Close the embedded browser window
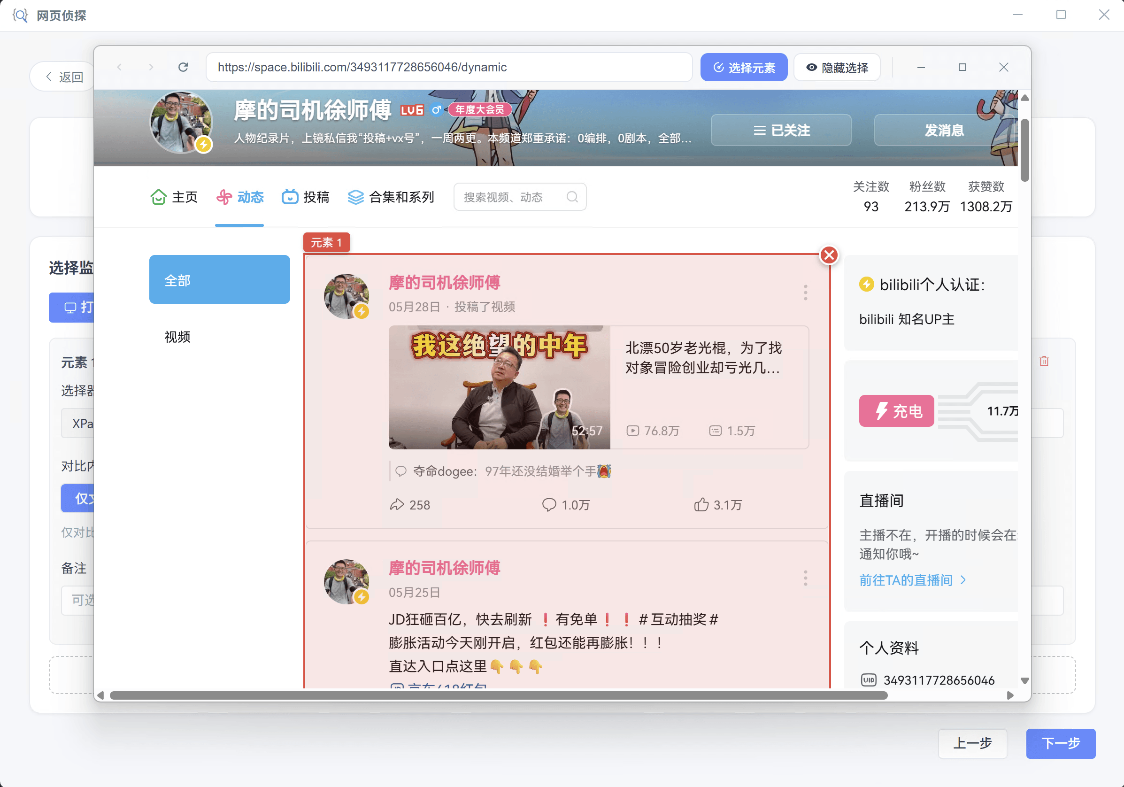This screenshot has height=787, width=1124. (1004, 67)
